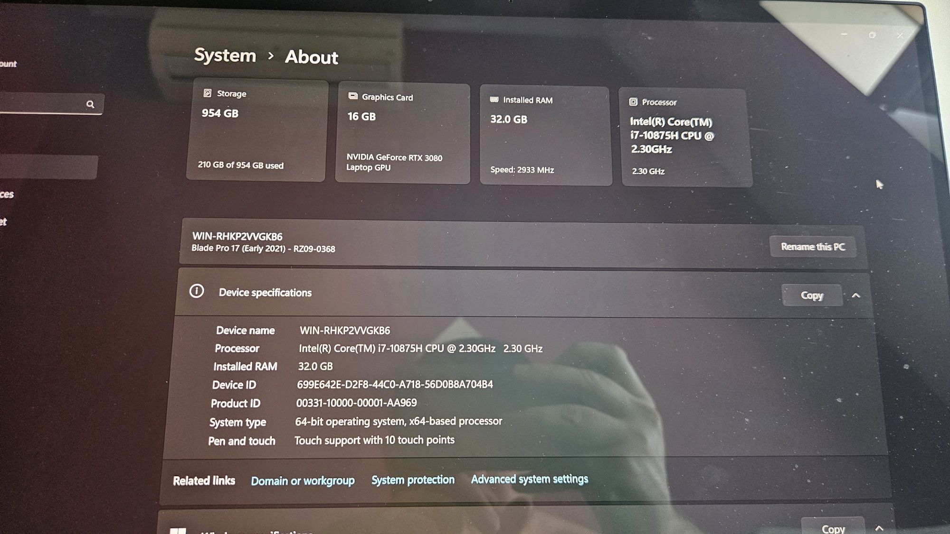Click Processor value 'Intel(R) Core(TM) i7-10875H'

420,349
